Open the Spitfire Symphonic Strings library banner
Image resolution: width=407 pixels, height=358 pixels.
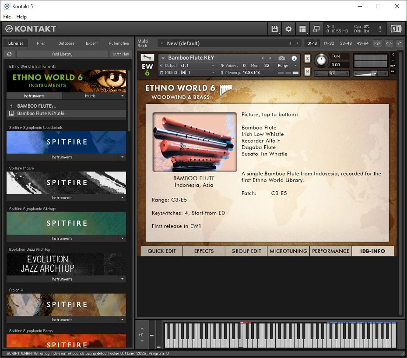[66, 224]
